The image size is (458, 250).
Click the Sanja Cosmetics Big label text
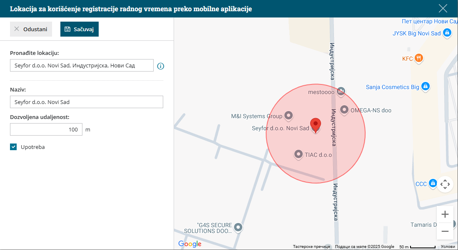point(393,87)
